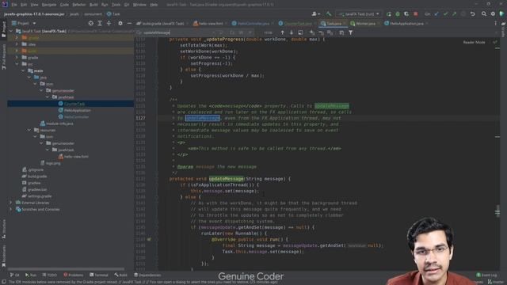Expand the .idea folder in project tree
Screen dimensions: 507x285
(x=17, y=44)
